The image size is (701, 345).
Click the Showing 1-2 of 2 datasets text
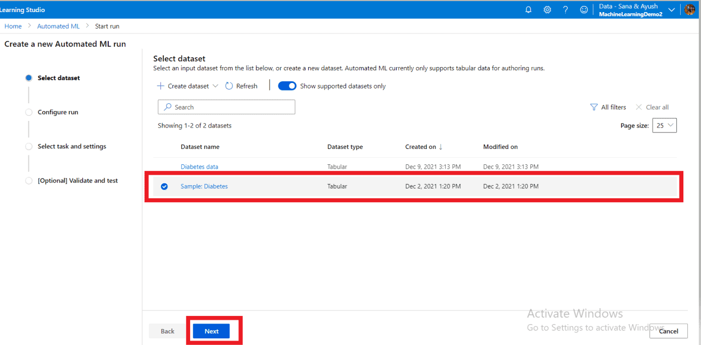click(194, 126)
